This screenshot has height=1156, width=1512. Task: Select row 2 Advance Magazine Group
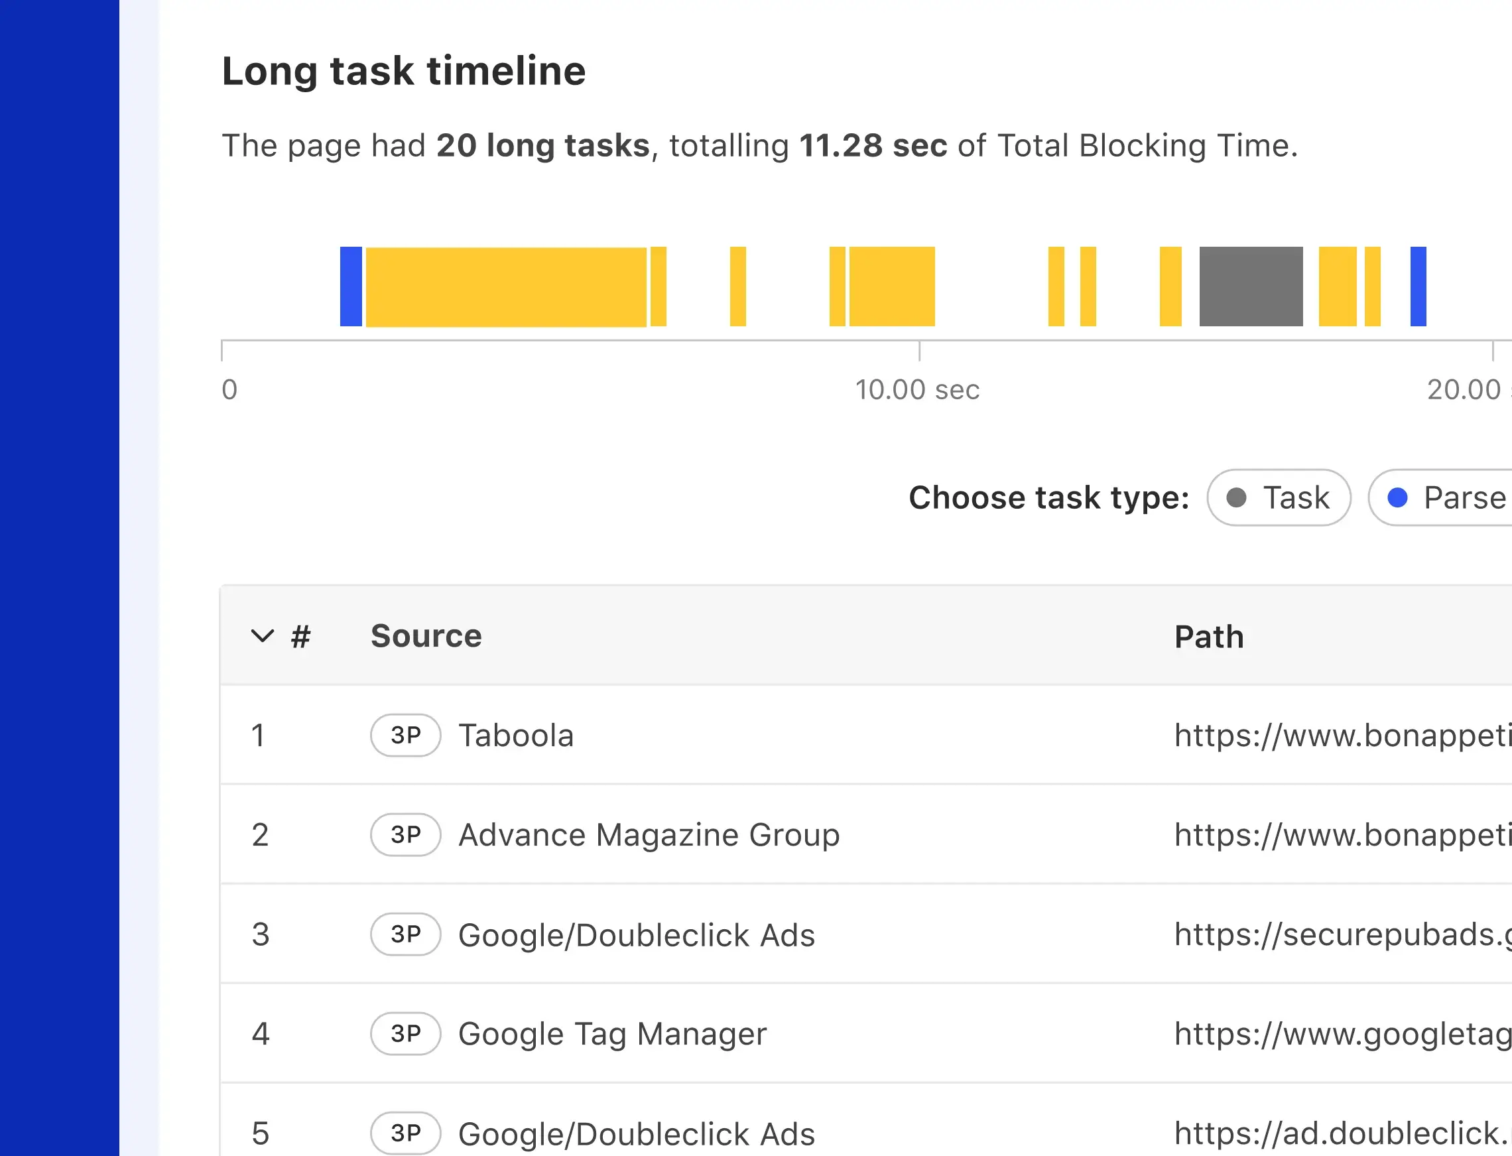(649, 834)
